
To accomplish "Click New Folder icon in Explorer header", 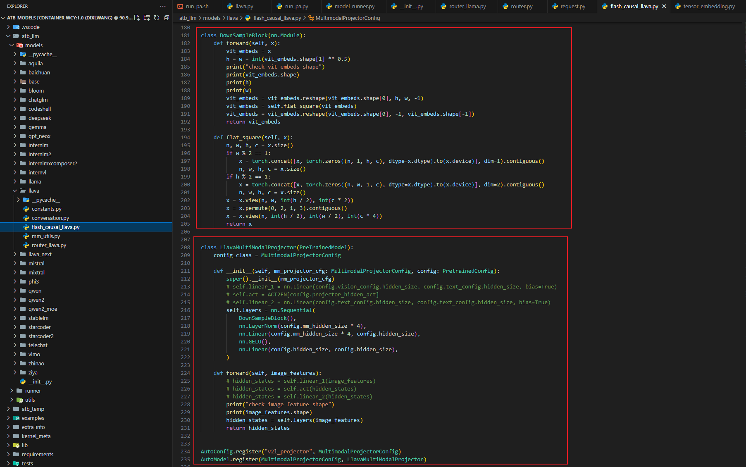I will 147,18.
